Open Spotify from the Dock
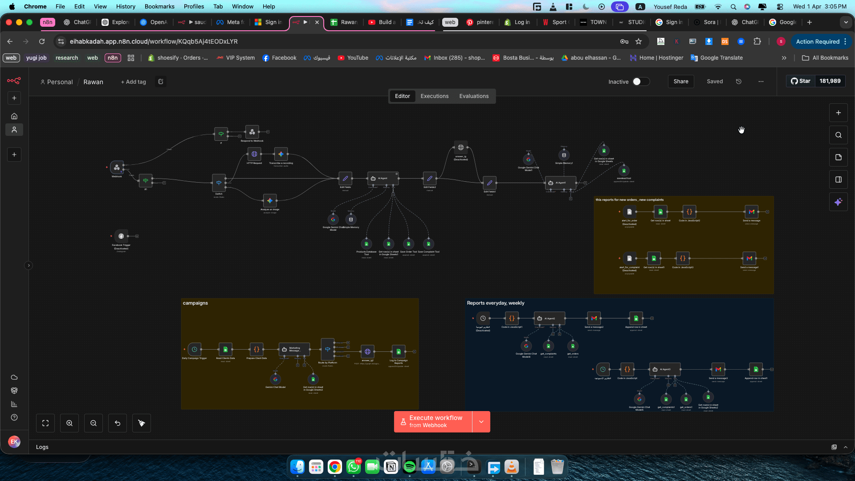 [x=409, y=467]
